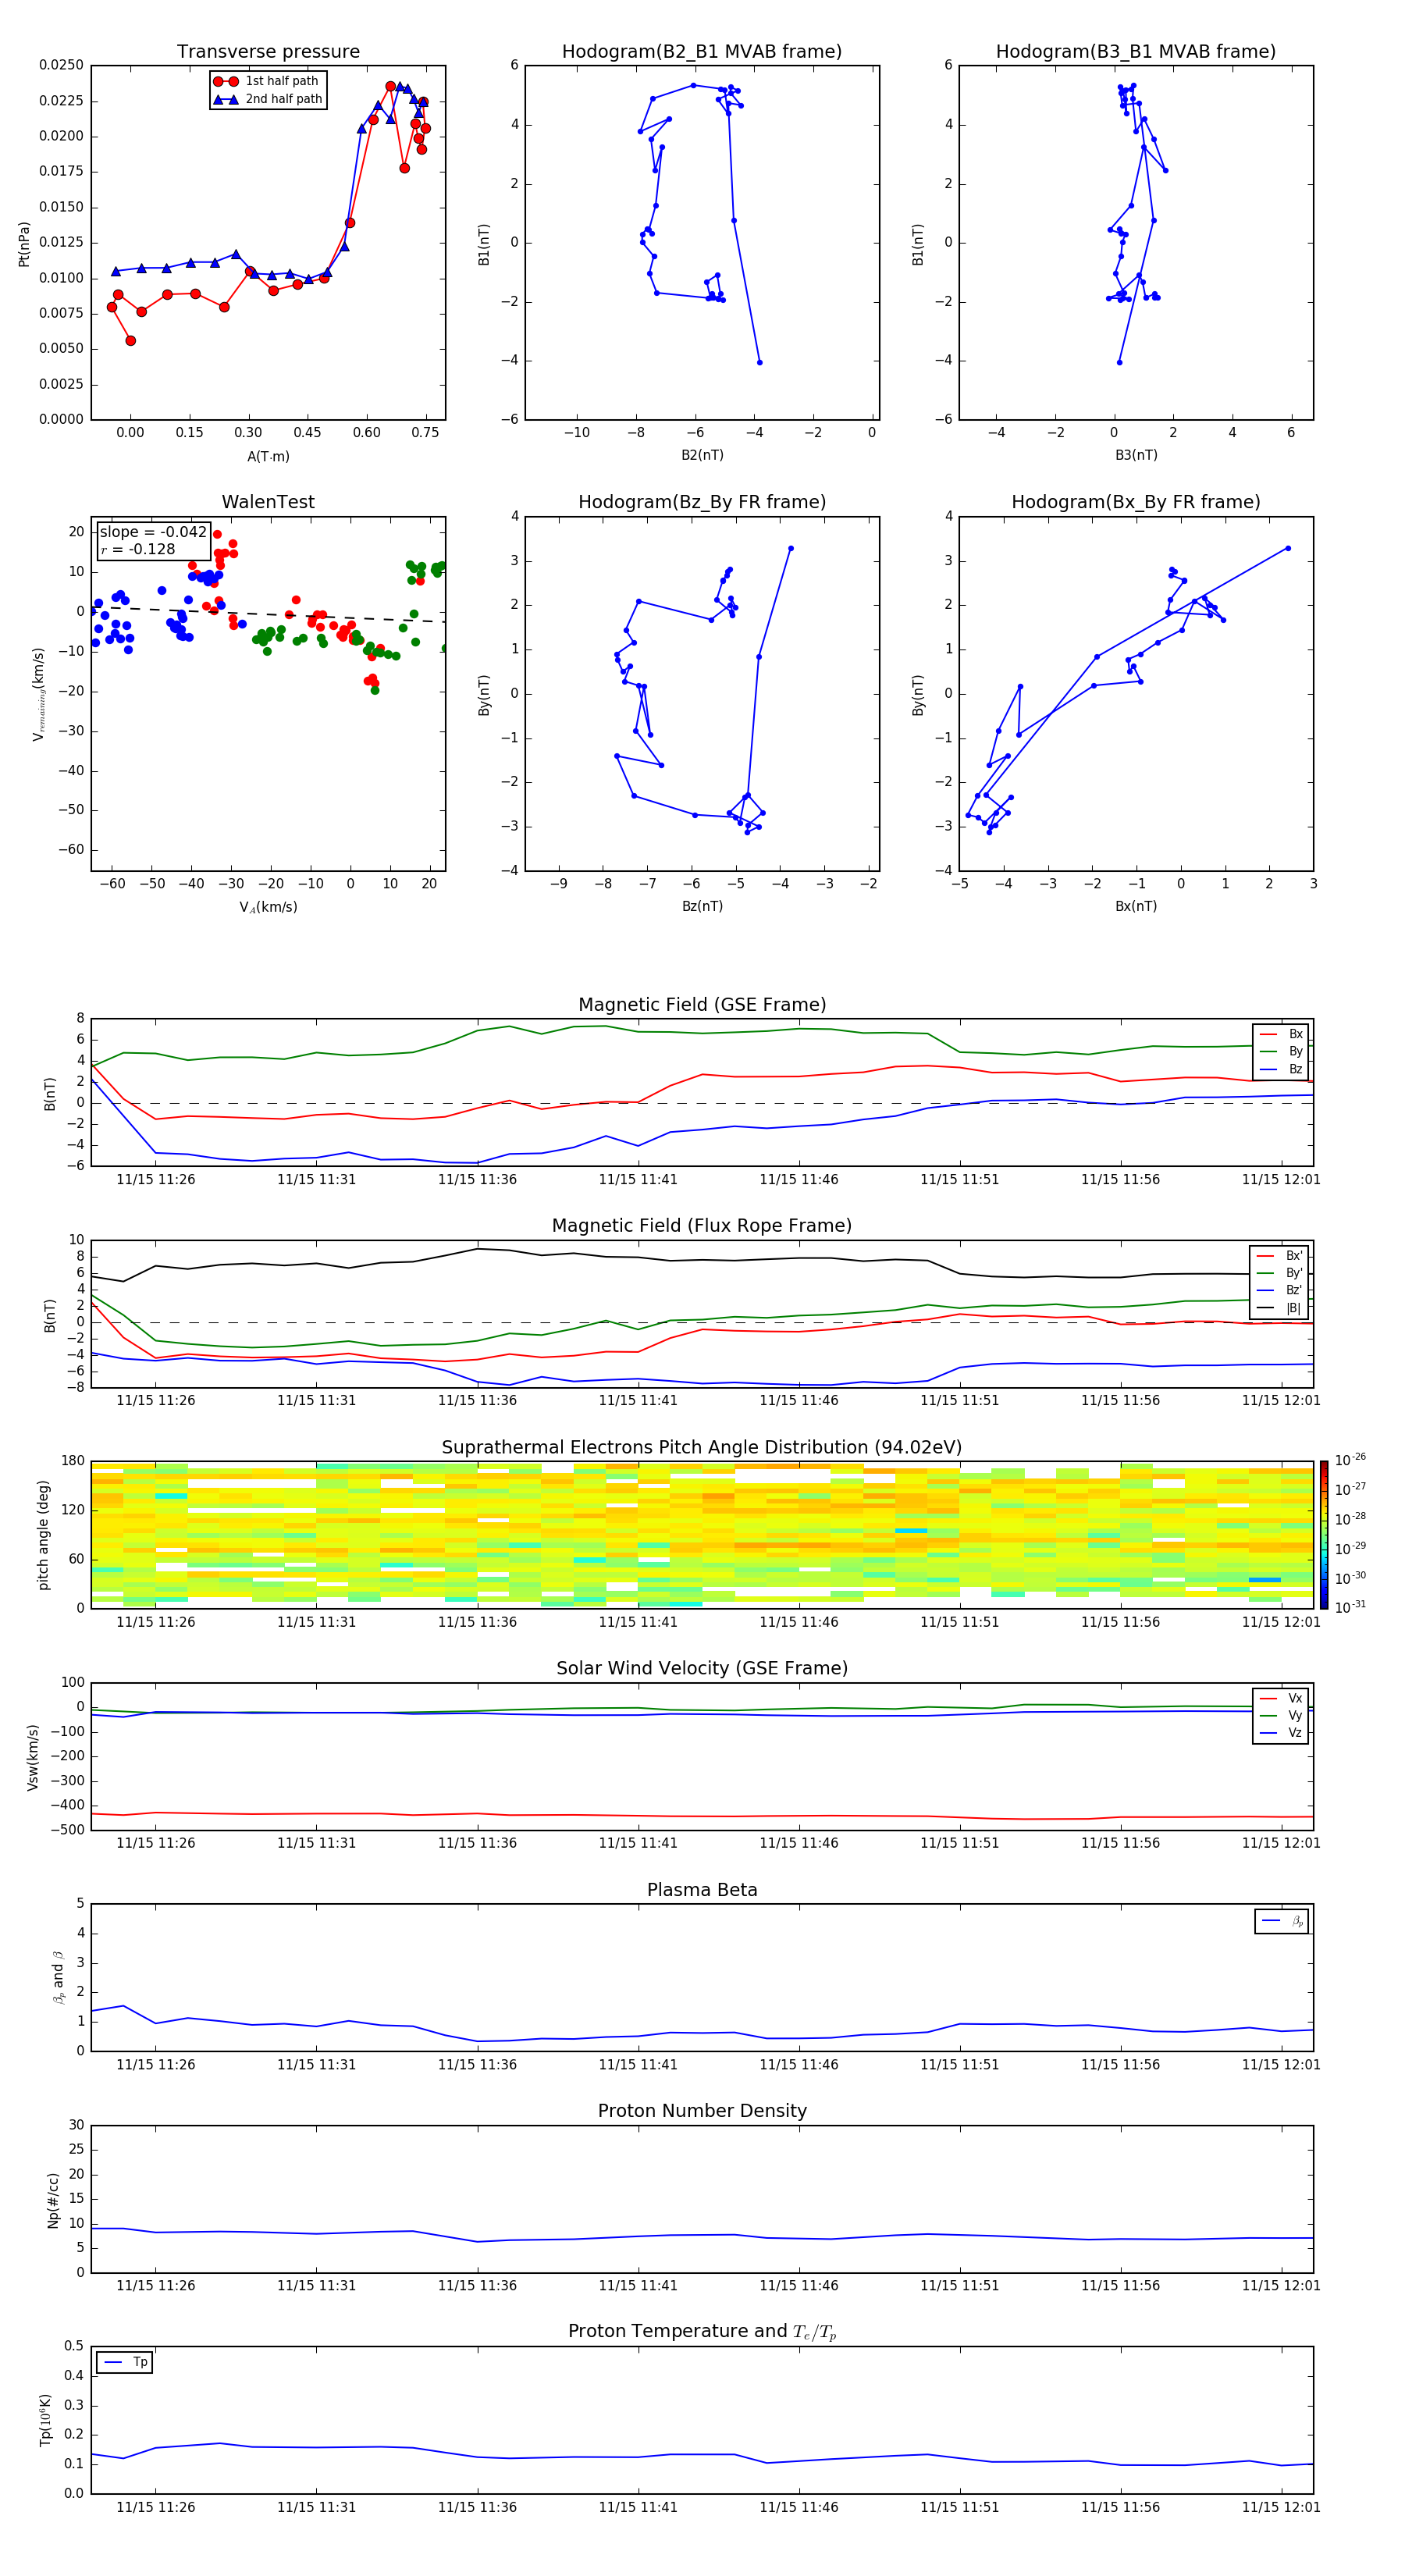
Task: Select 'Tp' in the temperature legend
Action: click(126, 2362)
